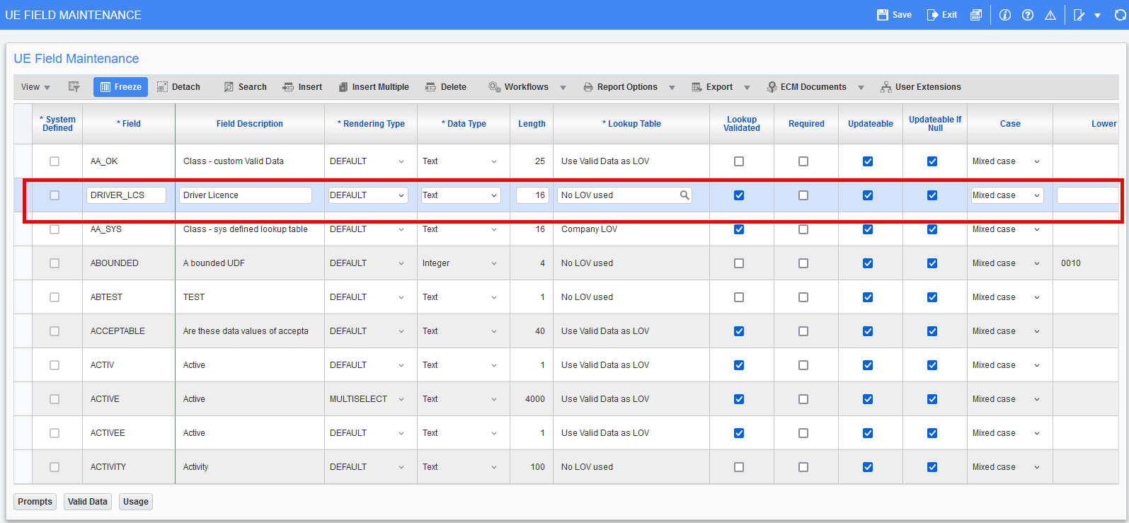Click the Length input showing 16
The height and width of the screenshot is (523, 1129).
click(532, 195)
